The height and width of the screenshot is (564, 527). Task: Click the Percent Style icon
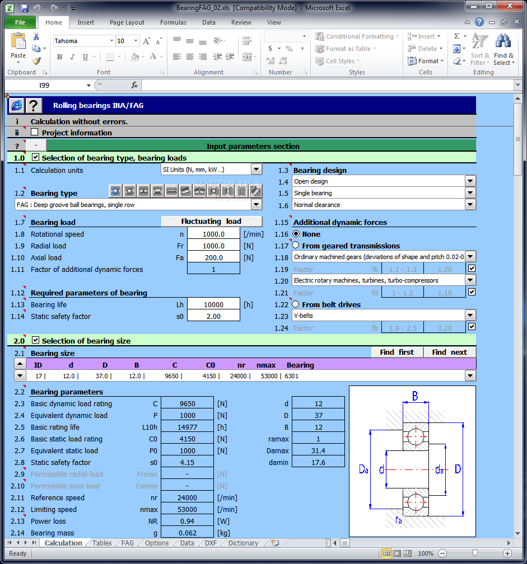pos(289,49)
